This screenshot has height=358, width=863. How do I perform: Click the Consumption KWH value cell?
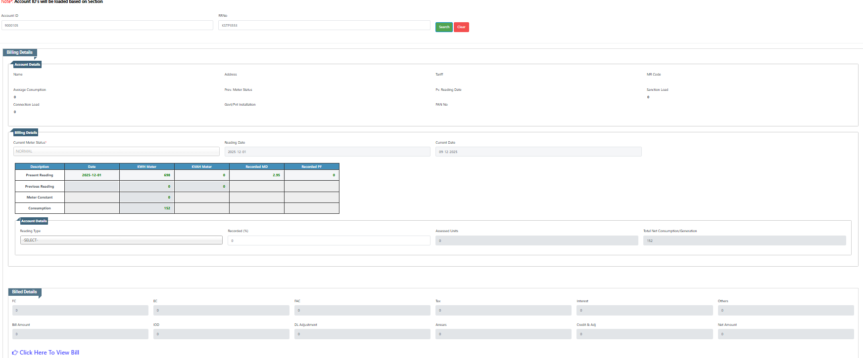click(x=147, y=208)
